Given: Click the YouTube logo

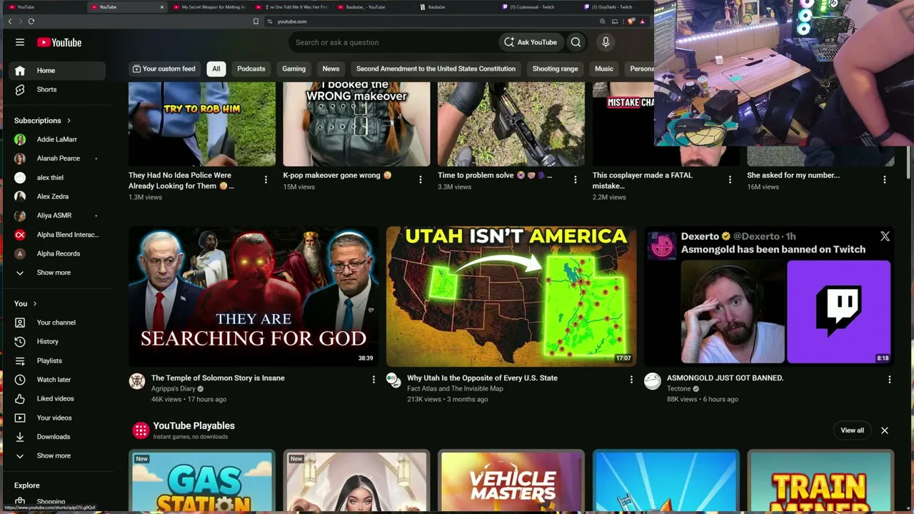Looking at the screenshot, I should (59, 42).
